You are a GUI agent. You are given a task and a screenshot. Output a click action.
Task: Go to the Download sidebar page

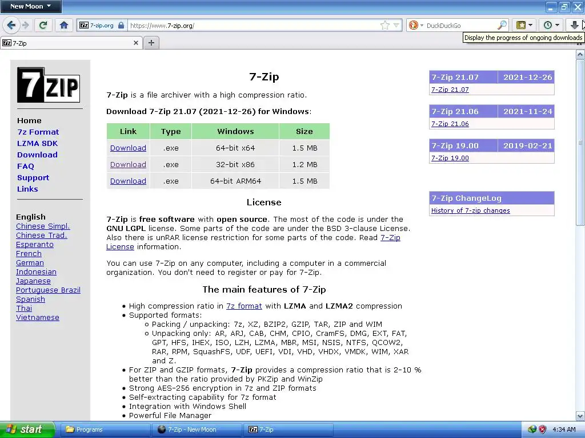(37, 155)
